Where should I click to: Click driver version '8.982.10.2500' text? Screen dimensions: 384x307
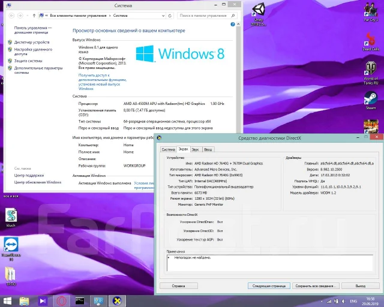[331, 170]
